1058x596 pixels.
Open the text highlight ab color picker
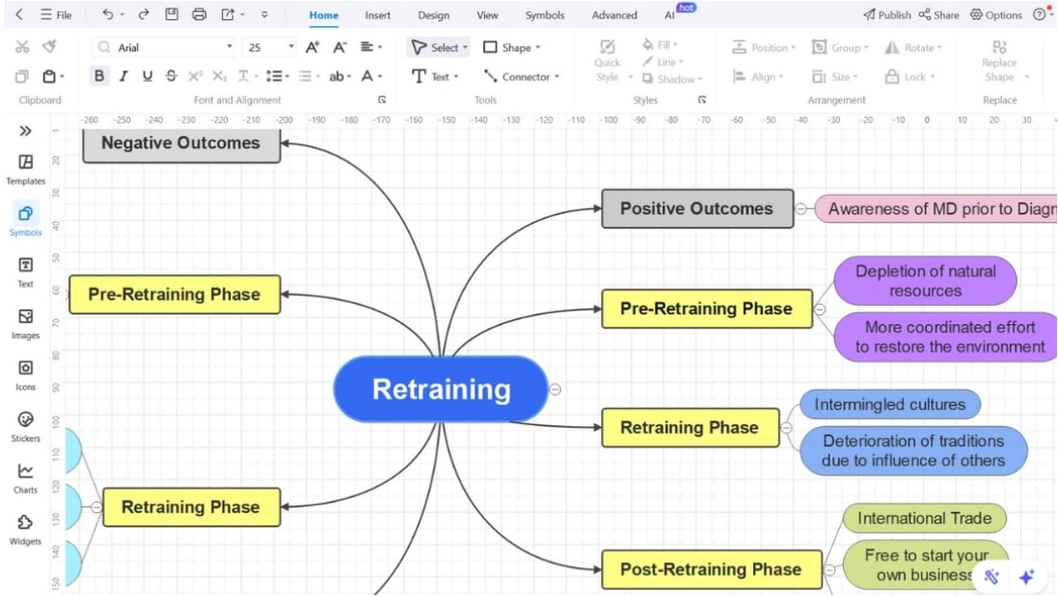[x=339, y=76]
